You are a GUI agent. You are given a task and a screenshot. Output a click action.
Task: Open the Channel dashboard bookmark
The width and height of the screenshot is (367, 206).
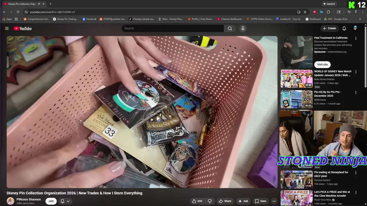[x=230, y=19]
